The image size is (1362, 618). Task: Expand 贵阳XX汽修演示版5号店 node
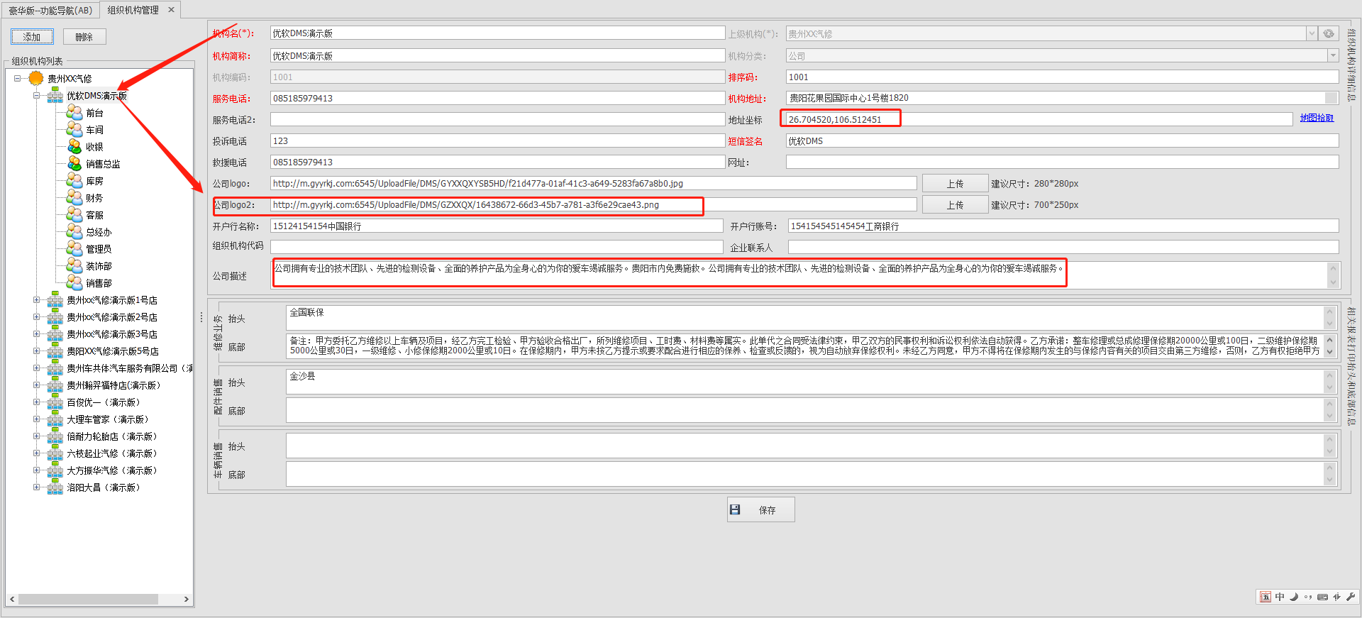click(37, 351)
